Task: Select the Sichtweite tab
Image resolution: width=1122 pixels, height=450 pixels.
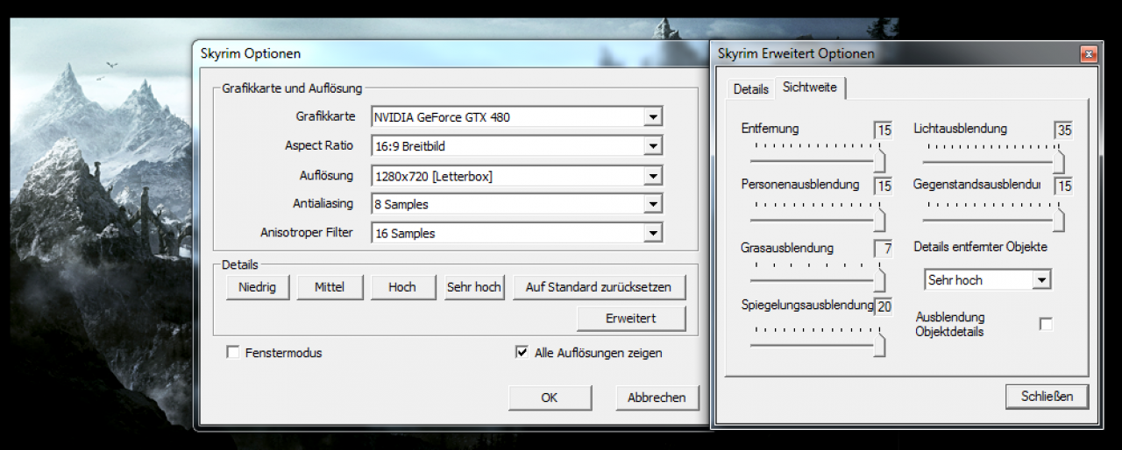Action: [810, 88]
